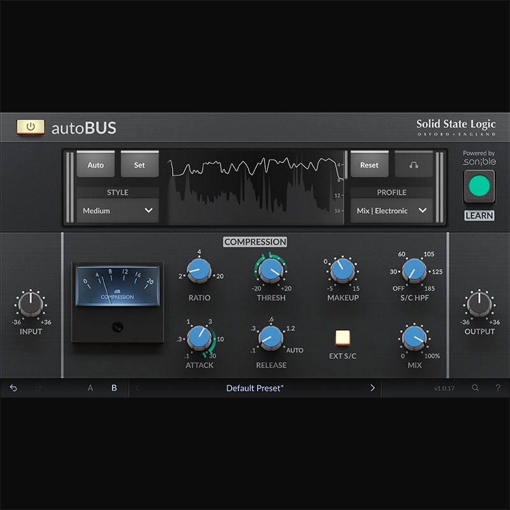Click the compression gain reduction meter

(117, 286)
